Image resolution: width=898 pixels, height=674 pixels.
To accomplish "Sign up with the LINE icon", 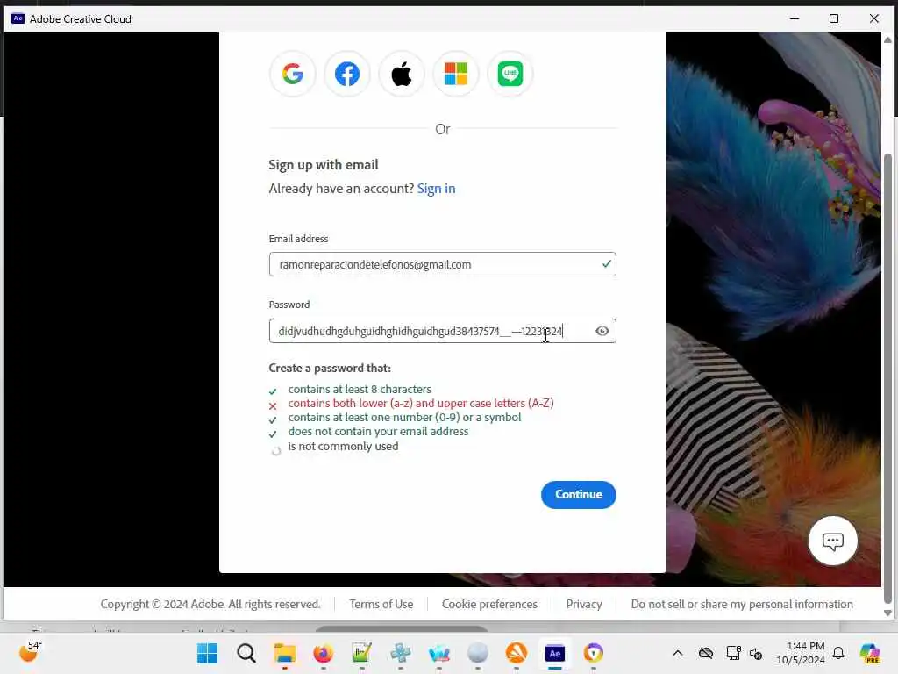I will 510,74.
